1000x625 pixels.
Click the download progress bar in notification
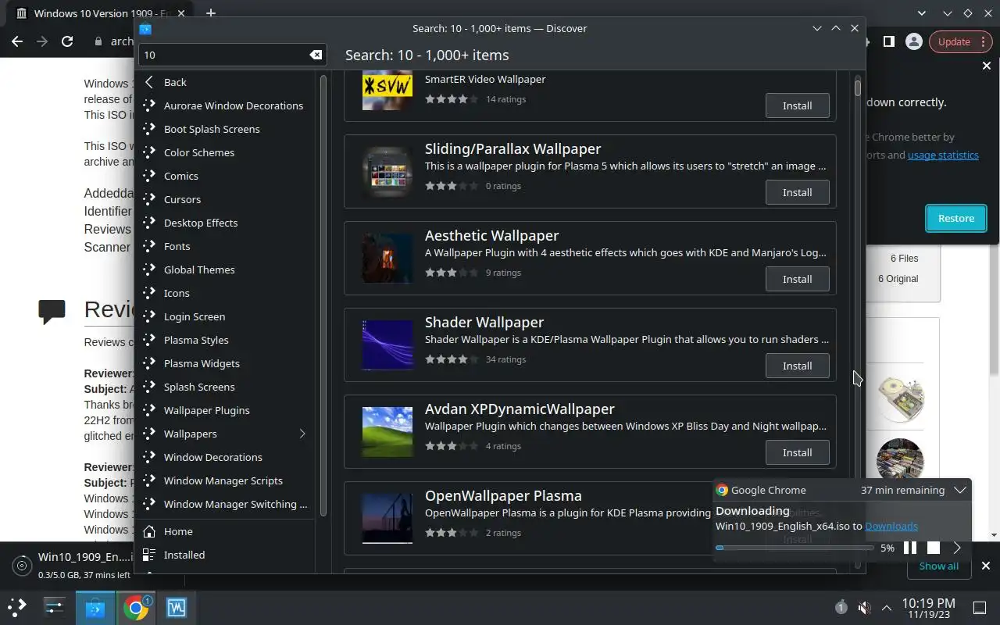(795, 548)
